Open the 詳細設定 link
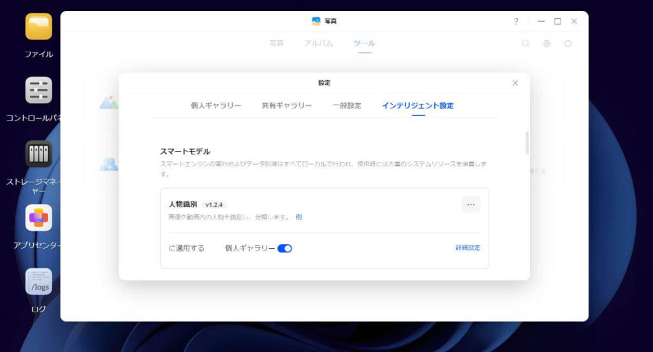This screenshot has height=352, width=653. (x=467, y=248)
